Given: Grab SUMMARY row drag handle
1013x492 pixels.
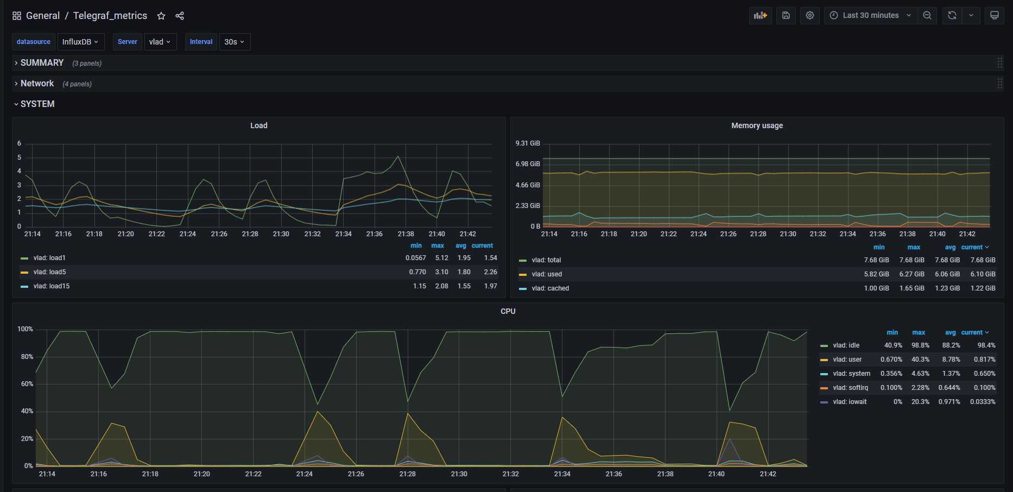Looking at the screenshot, I should click(x=999, y=63).
